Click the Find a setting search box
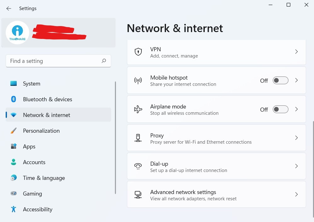The image size is (314, 222). [x=54, y=61]
